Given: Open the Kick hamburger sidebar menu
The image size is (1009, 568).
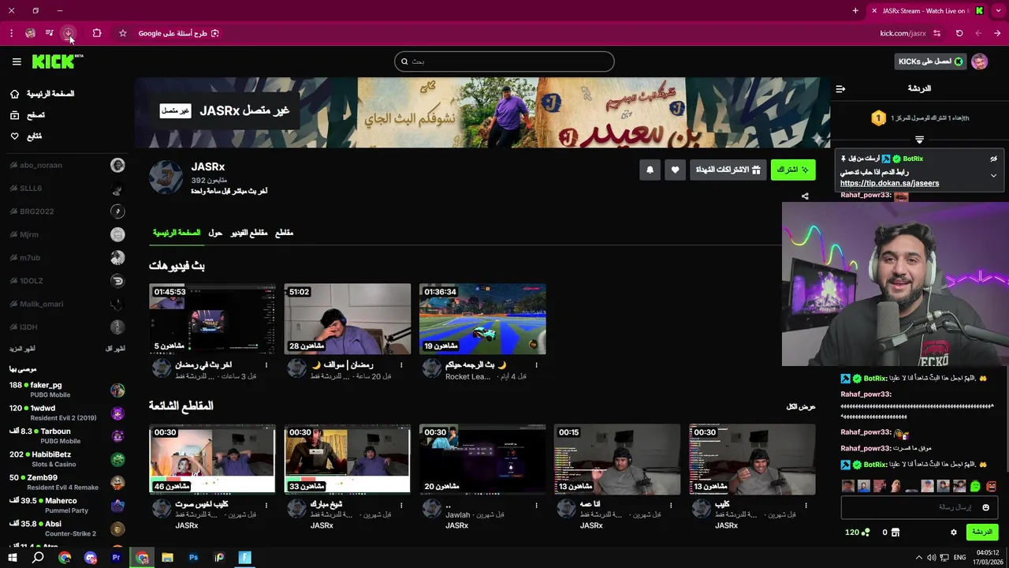Looking at the screenshot, I should 17,62.
